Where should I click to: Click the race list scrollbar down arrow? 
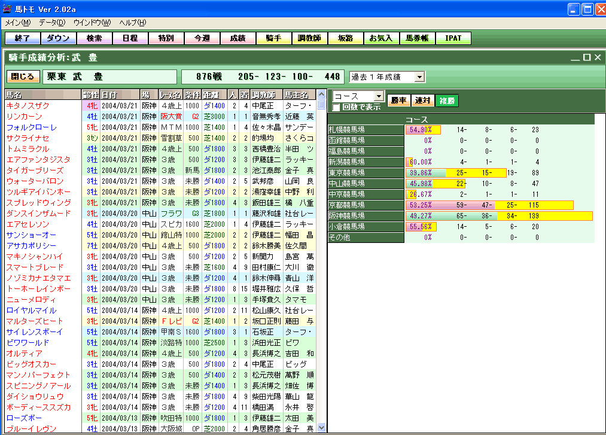coord(321,427)
